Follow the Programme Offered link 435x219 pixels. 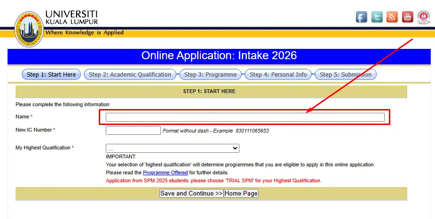[x=166, y=172]
